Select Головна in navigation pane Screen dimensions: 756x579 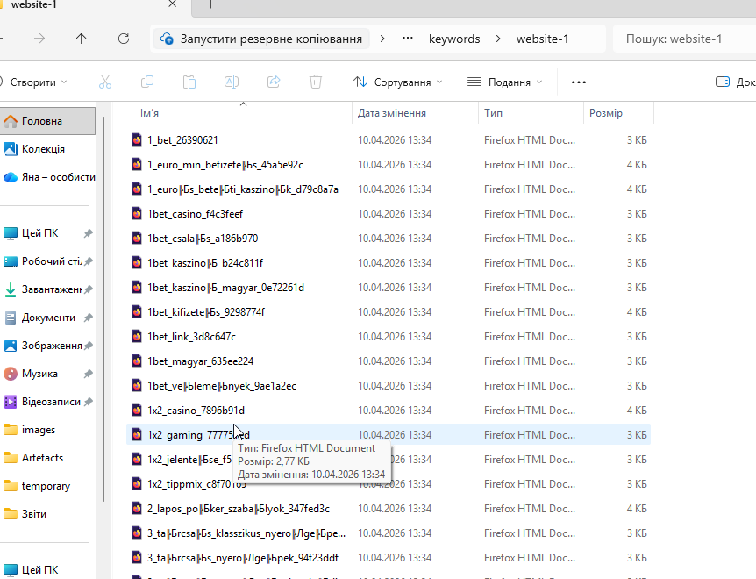pos(47,121)
